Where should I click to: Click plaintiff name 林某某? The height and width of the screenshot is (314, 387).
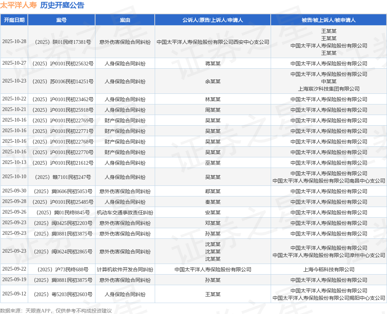coord(213,99)
